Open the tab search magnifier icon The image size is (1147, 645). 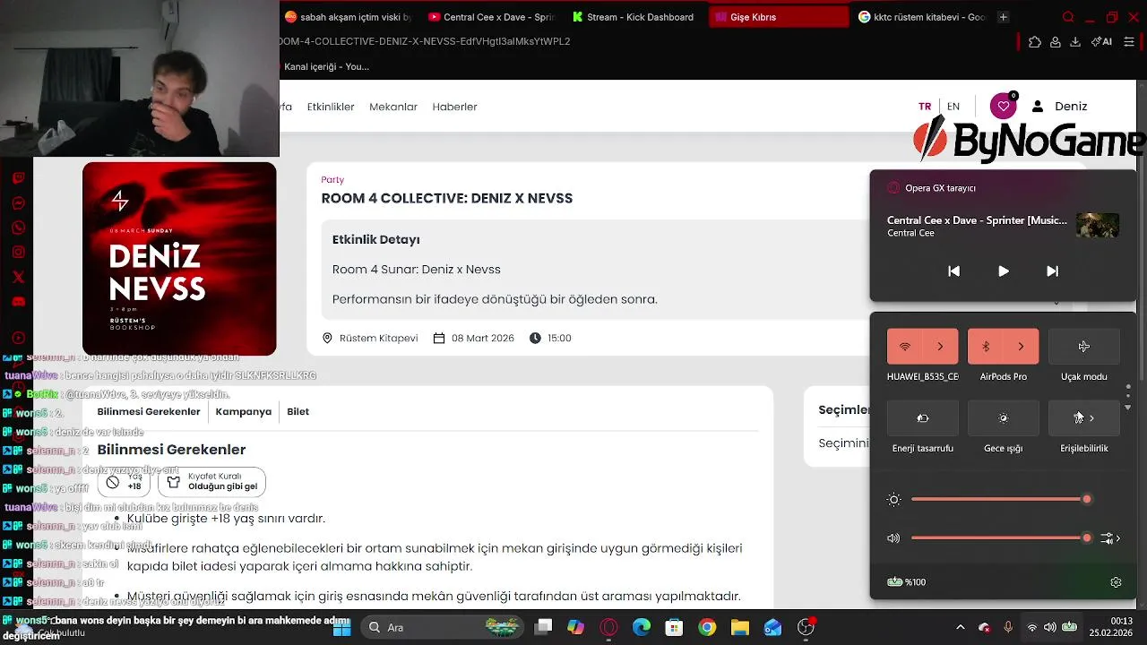[1067, 17]
